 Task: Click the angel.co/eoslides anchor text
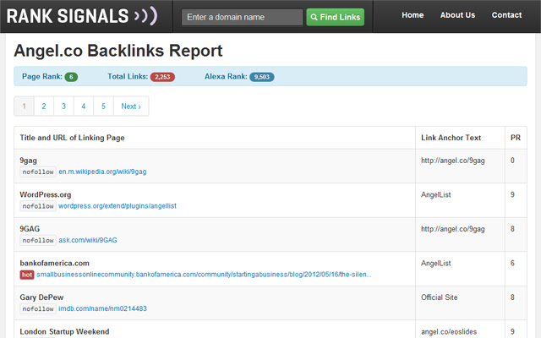coord(449,332)
